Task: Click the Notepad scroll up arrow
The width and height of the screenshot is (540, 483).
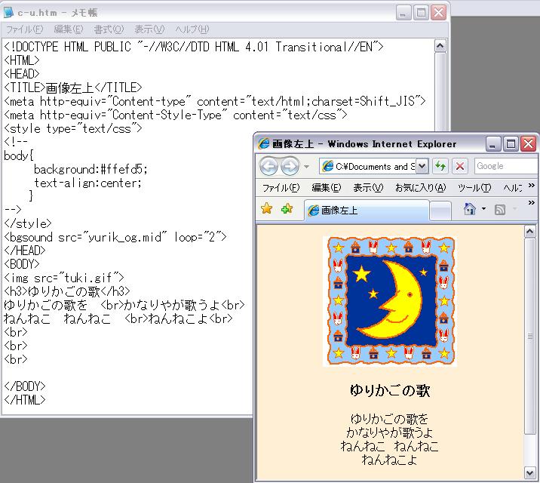Action: (x=440, y=46)
